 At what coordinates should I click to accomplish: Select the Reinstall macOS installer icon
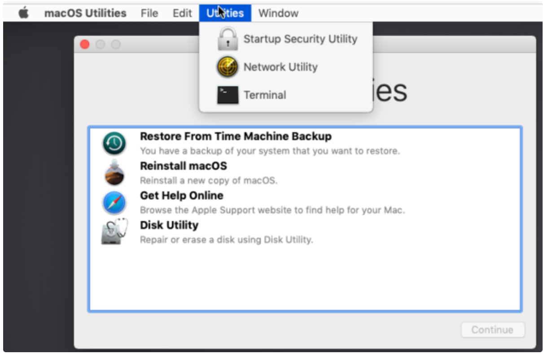pos(114,173)
